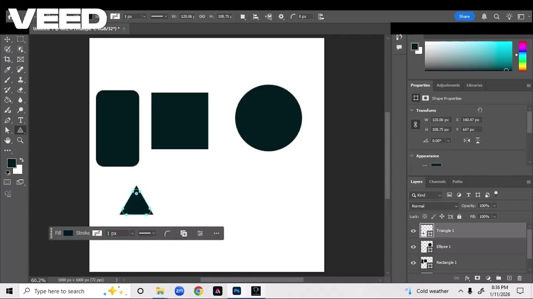This screenshot has width=533, height=299.
Task: Select the Hand tool
Action: [x=7, y=140]
